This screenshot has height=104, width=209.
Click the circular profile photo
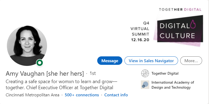(x=27, y=46)
